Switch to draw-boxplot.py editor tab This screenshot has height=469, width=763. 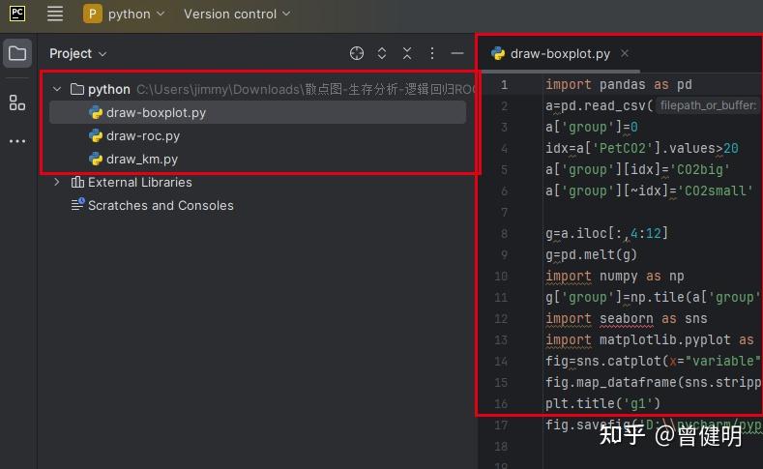(560, 53)
